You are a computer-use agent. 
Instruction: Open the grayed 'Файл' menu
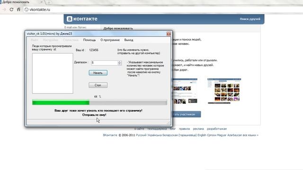coord(35,40)
